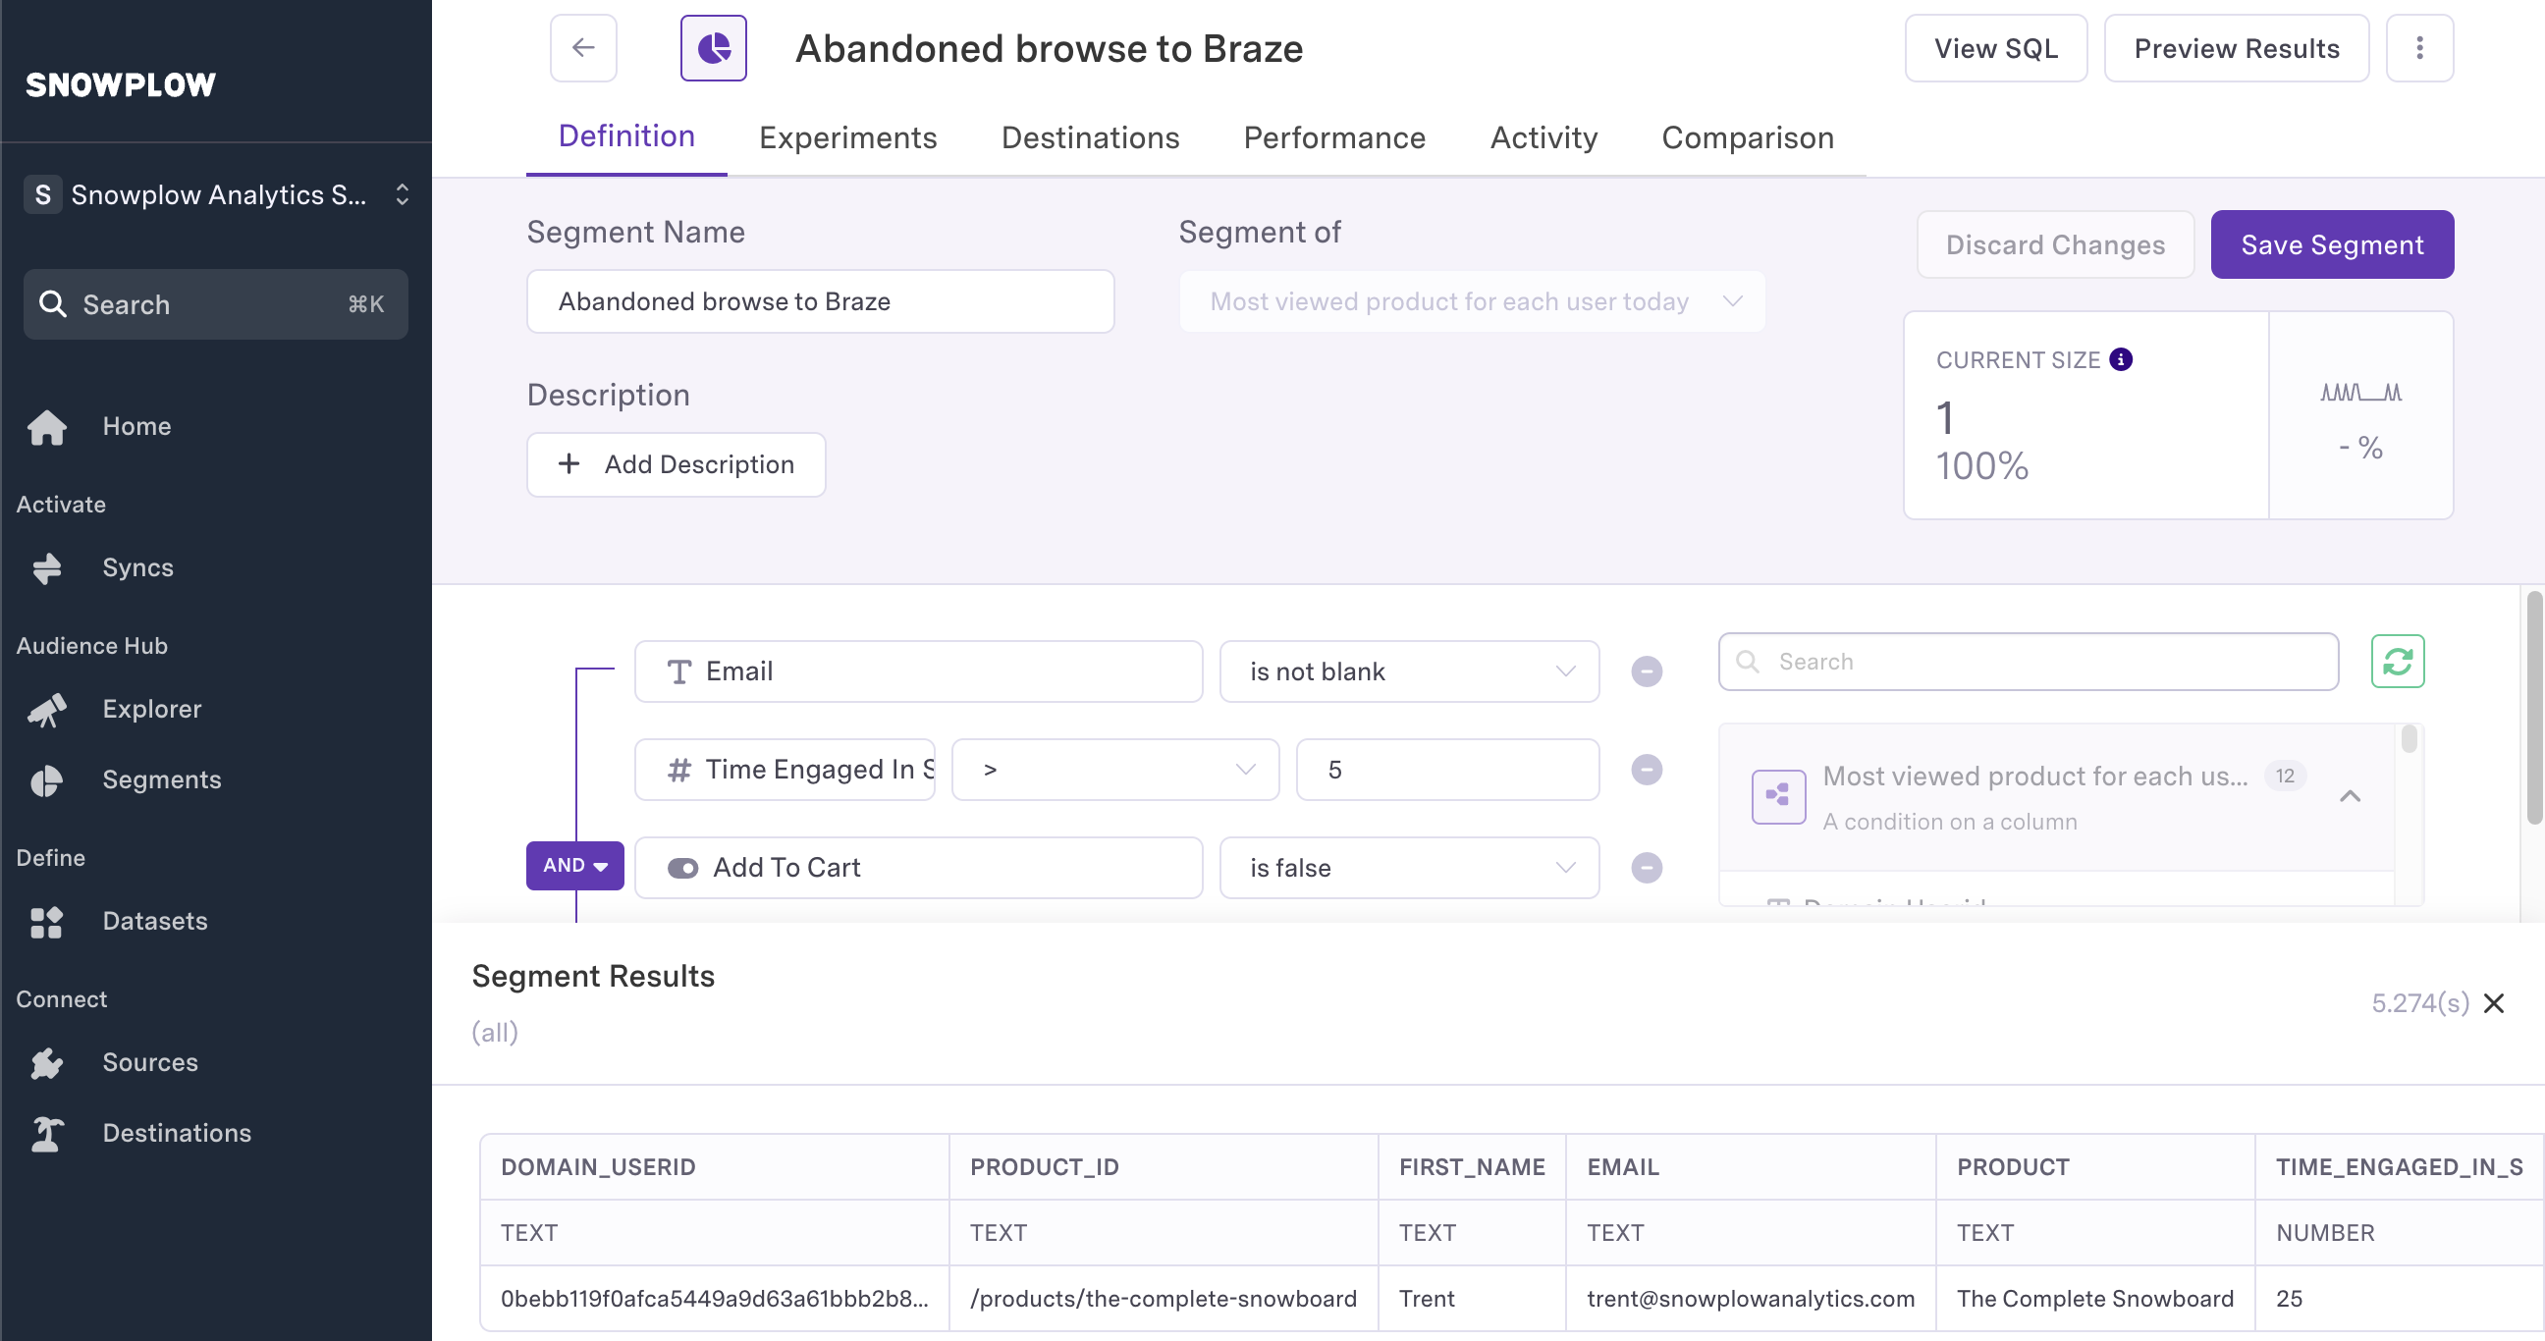The image size is (2545, 1341).
Task: Open the 'is not blank' operator dropdown
Action: 1409,671
